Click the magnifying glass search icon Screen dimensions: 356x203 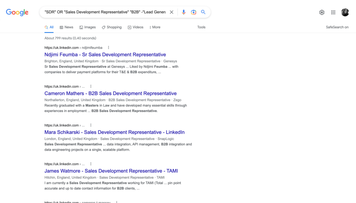click(203, 12)
